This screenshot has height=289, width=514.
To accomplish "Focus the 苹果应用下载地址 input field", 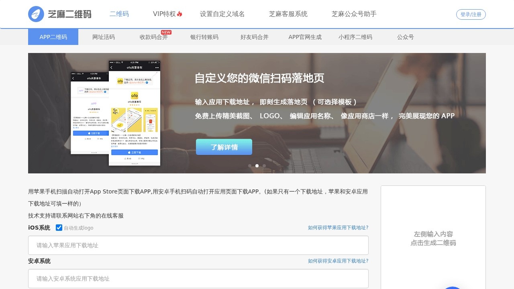I will coord(198,245).
